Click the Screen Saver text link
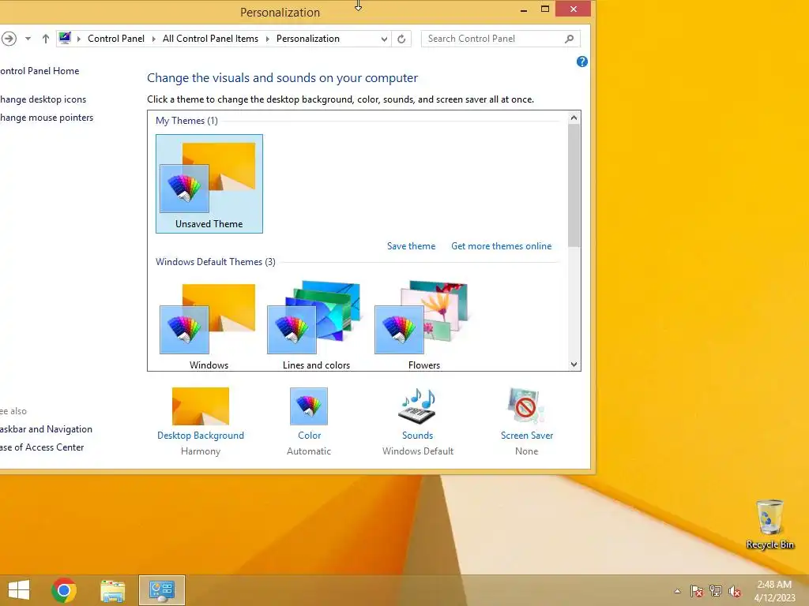 (527, 436)
